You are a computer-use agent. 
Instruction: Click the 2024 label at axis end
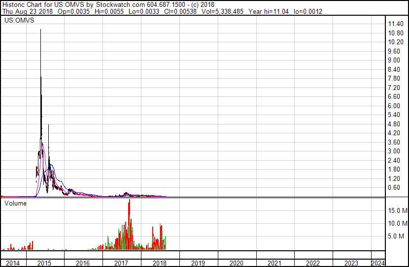click(378, 263)
